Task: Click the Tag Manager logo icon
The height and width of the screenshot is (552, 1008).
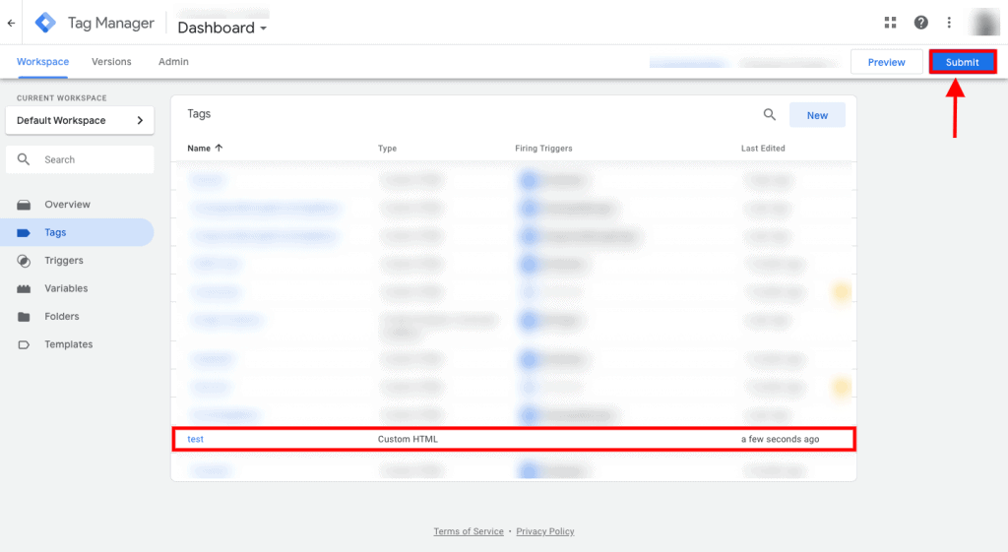Action: tap(45, 23)
